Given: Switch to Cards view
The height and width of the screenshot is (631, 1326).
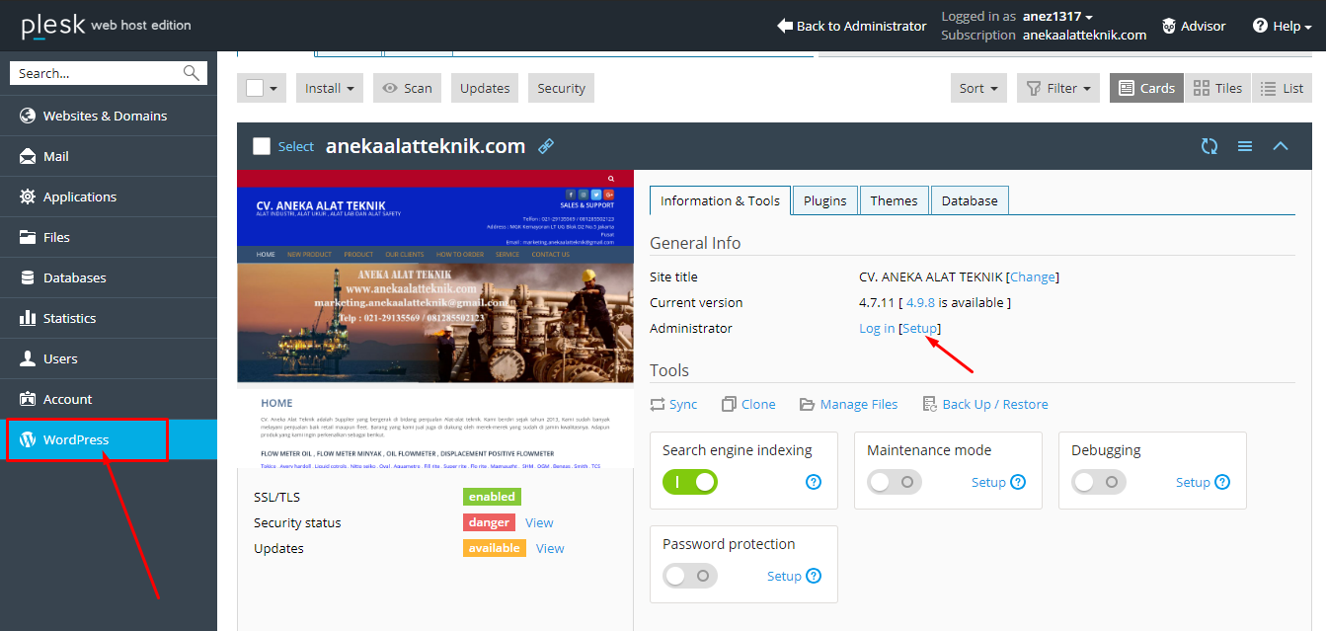Looking at the screenshot, I should [x=1146, y=88].
